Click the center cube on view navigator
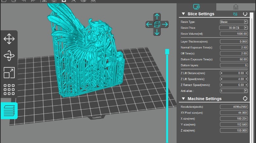Screen dimensions: 256x143 point(157,24)
